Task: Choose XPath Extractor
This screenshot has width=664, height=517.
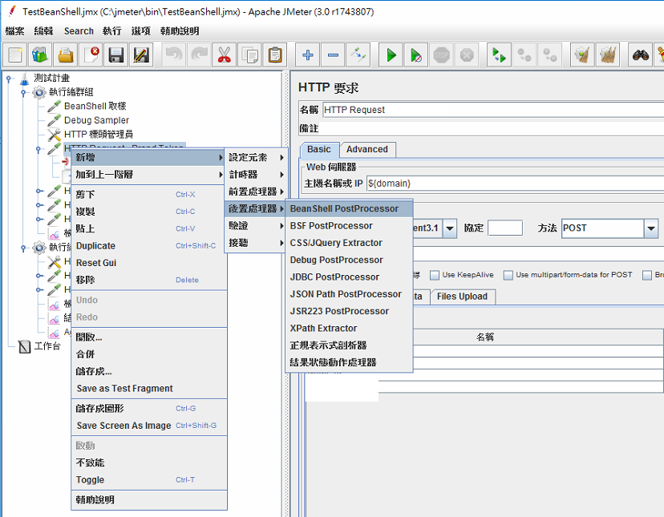Action: click(x=350, y=328)
